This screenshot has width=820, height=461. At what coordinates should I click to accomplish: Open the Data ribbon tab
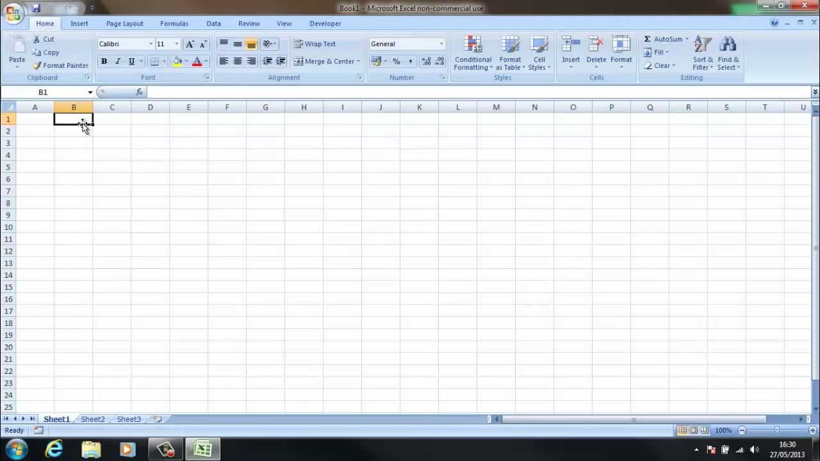(213, 24)
